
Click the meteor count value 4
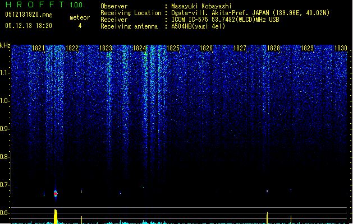(x=80, y=26)
